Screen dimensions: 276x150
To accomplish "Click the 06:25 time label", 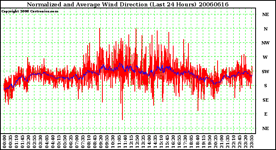I will 71,142.
